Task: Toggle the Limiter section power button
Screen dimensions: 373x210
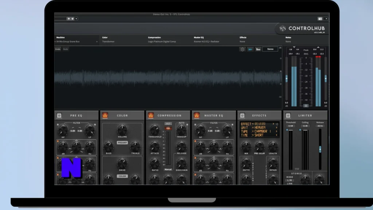Action: coord(288,116)
